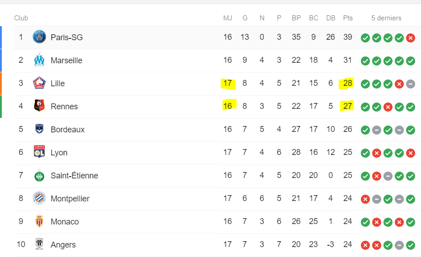This screenshot has width=421, height=257.
Task: Click the Pts column header
Action: pos(348,18)
